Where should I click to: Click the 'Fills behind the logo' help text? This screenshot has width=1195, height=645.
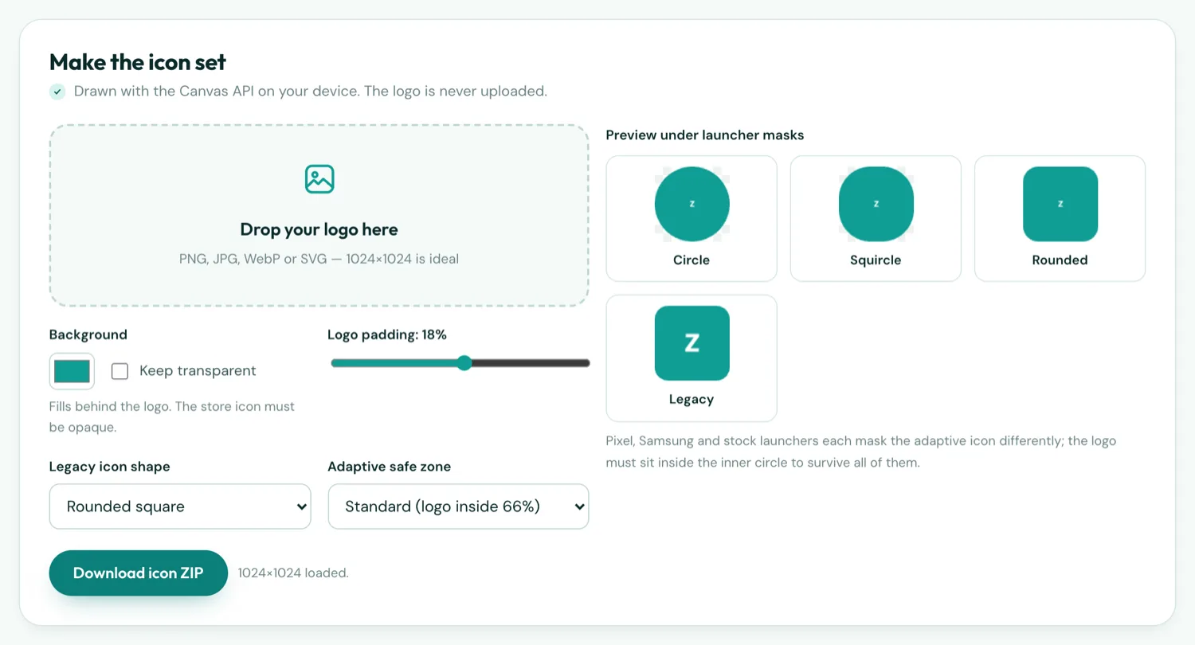tap(172, 416)
